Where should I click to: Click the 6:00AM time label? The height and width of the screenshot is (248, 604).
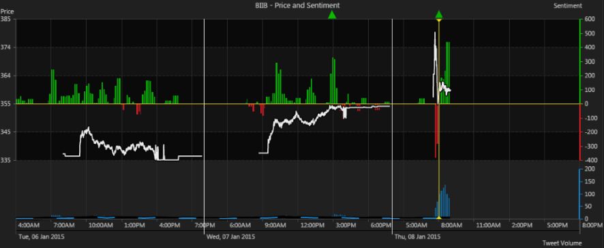241,225
